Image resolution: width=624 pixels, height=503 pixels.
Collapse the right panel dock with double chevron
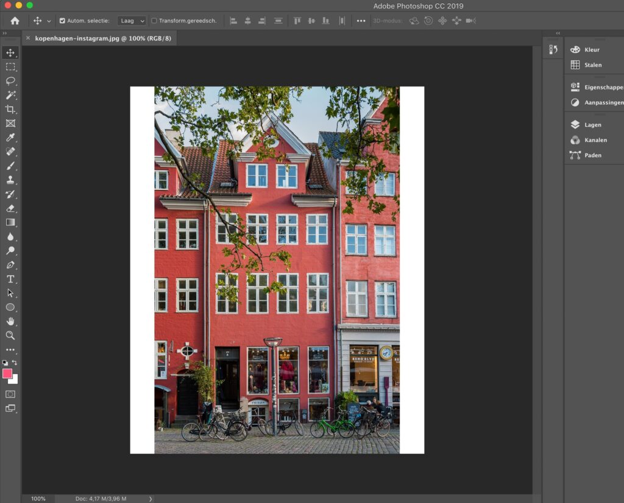coord(558,33)
